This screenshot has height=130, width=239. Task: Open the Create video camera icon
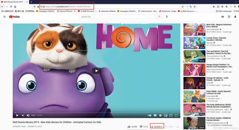[223, 17]
